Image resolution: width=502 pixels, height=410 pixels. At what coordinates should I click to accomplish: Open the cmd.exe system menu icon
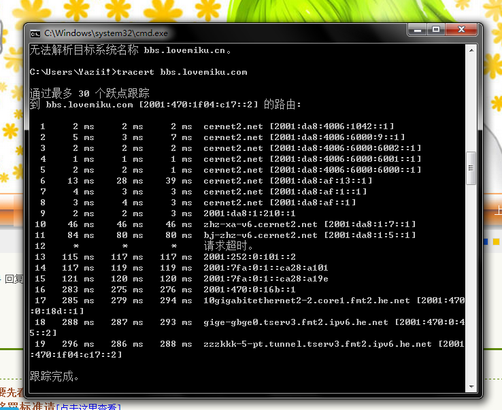[35, 33]
